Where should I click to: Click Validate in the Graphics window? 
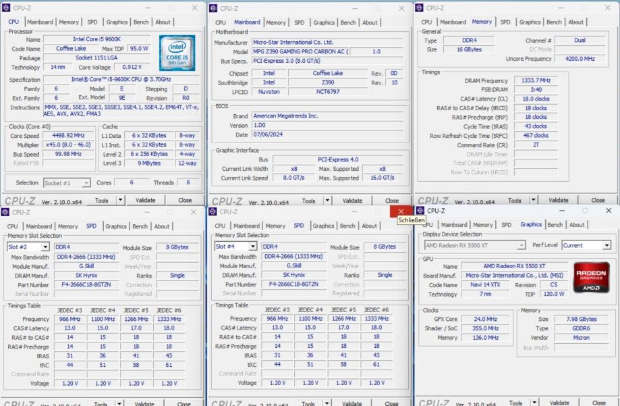559,403
